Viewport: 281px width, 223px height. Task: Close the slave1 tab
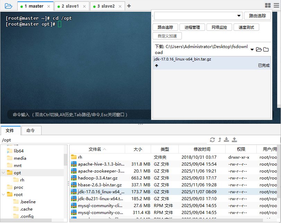(x=84, y=7)
